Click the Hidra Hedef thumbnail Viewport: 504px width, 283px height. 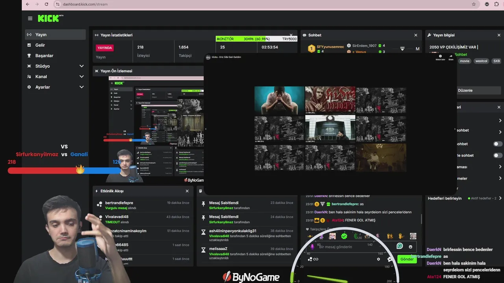pos(330,101)
